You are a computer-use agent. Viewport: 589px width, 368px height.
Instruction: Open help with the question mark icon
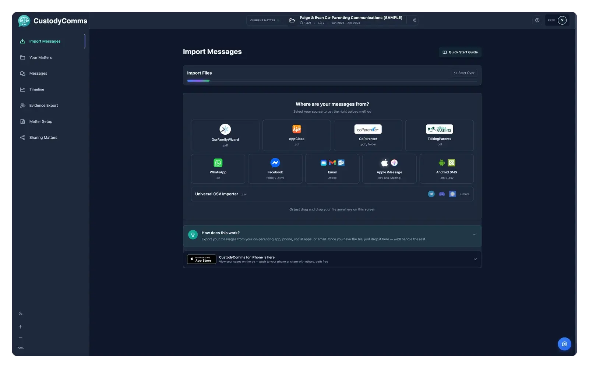click(x=537, y=20)
